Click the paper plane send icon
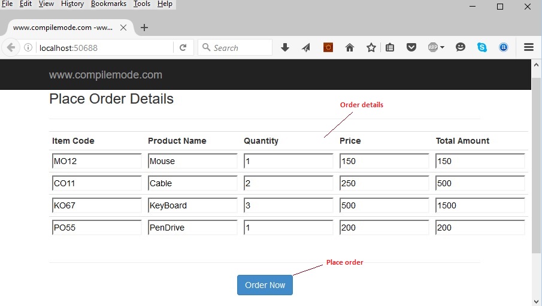 tap(306, 47)
